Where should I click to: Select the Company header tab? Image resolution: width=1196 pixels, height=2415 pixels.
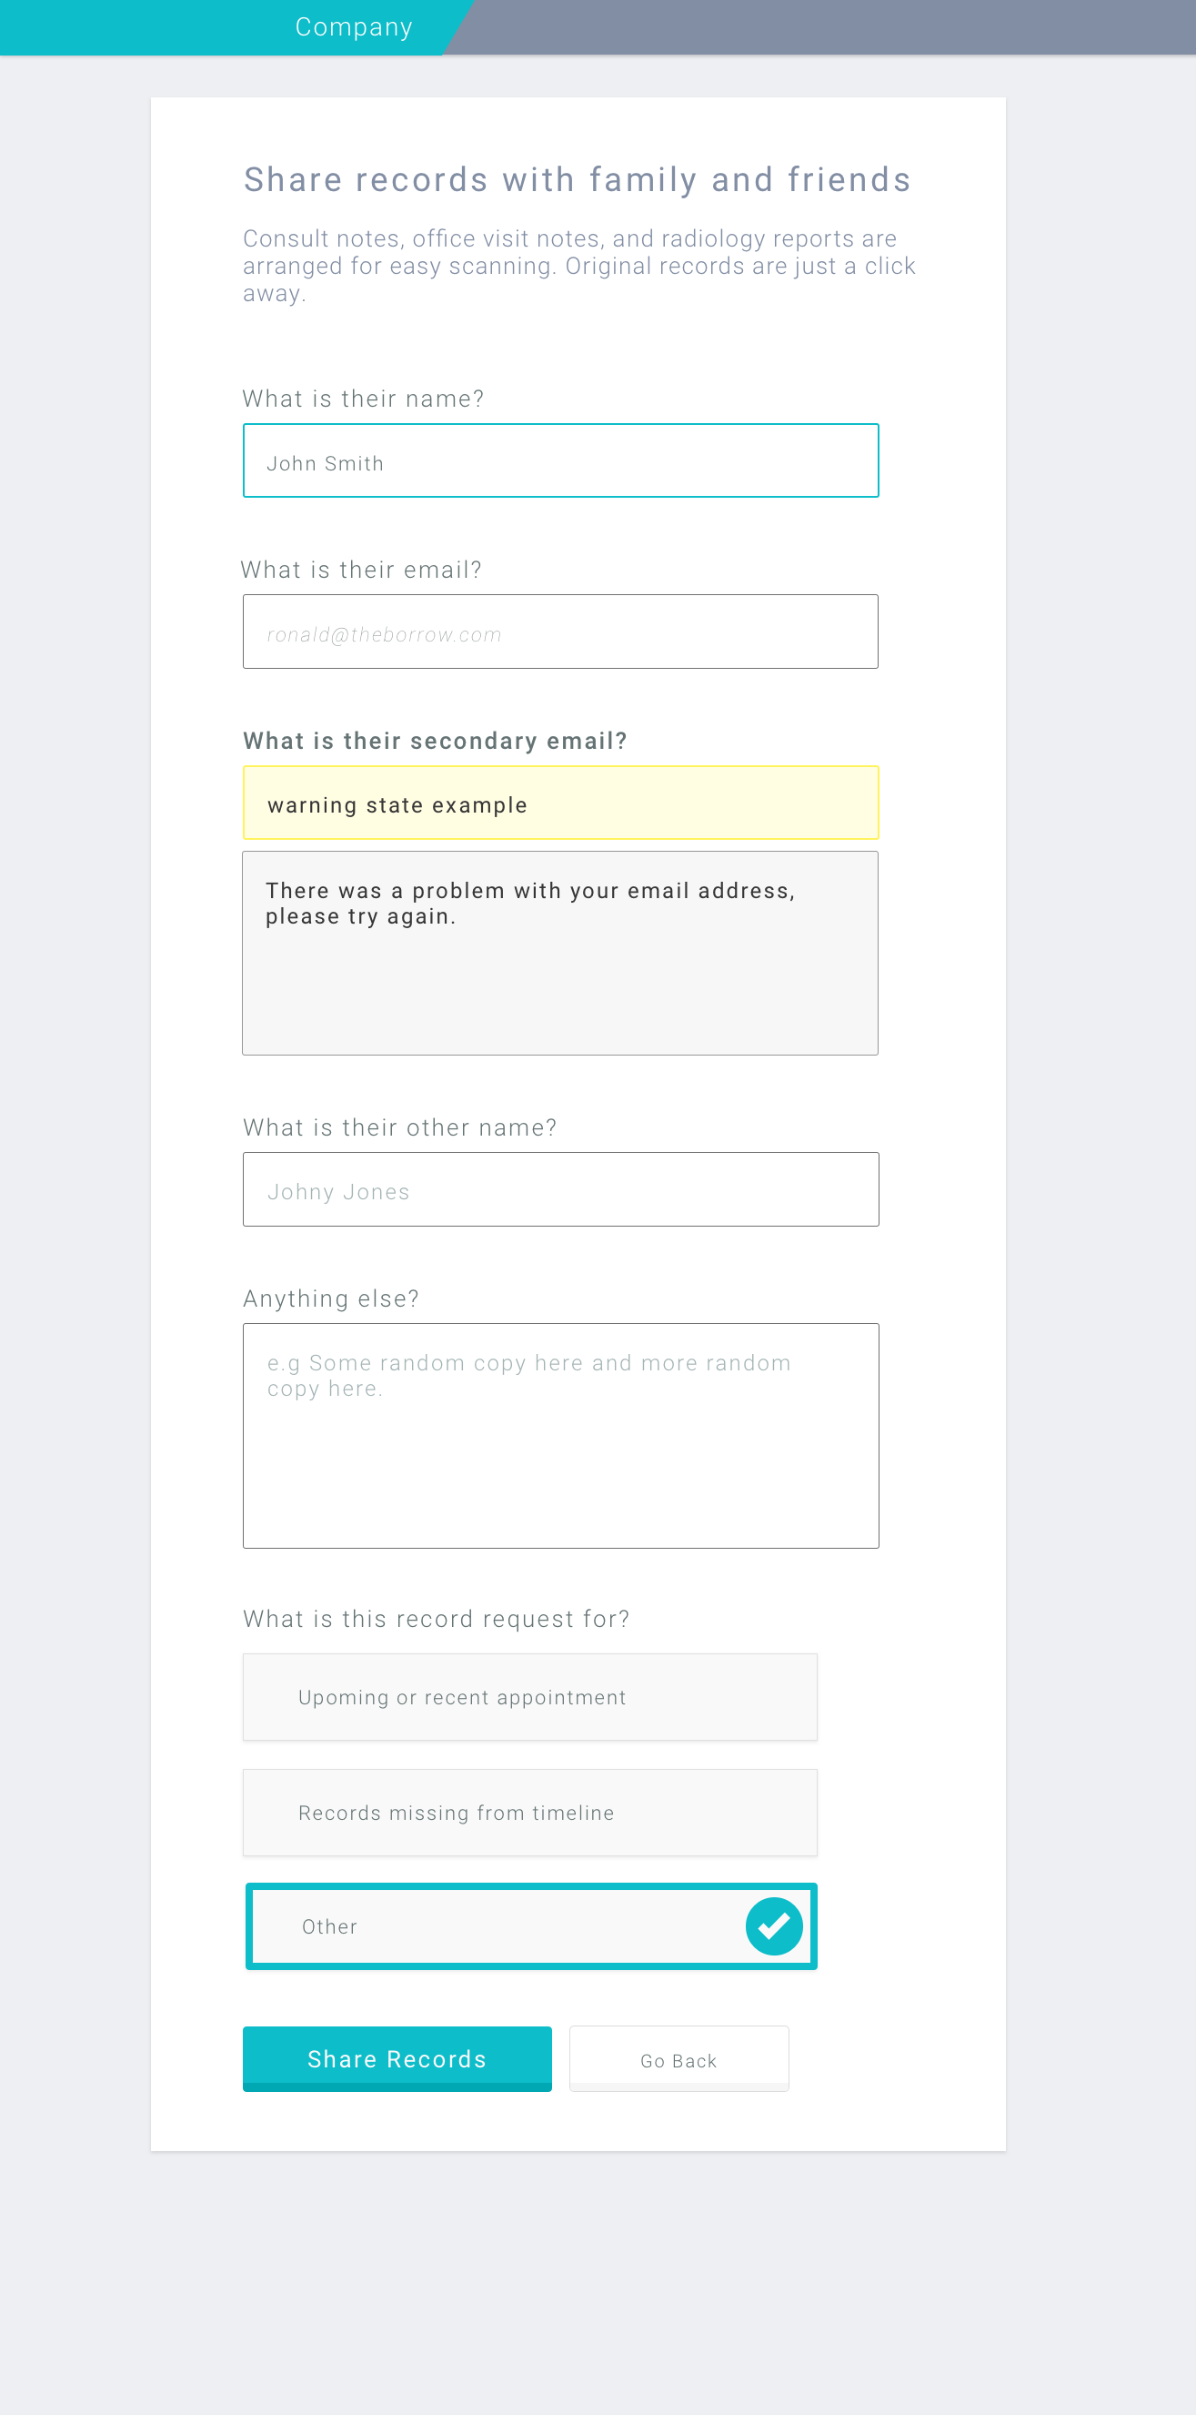pos(354,27)
